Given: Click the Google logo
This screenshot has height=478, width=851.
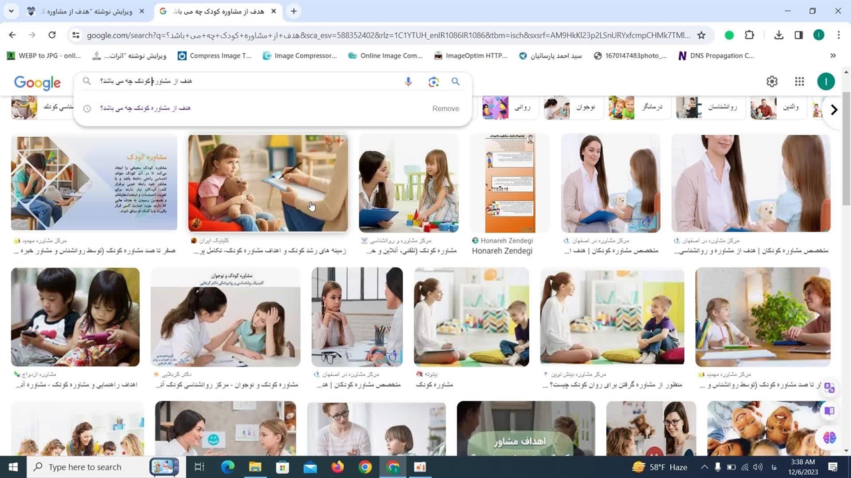Looking at the screenshot, I should tap(37, 82).
